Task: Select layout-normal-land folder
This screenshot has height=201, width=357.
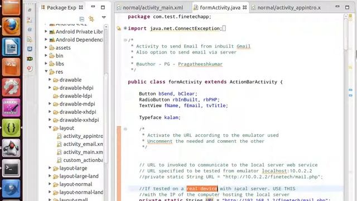Action: [x=81, y=192]
